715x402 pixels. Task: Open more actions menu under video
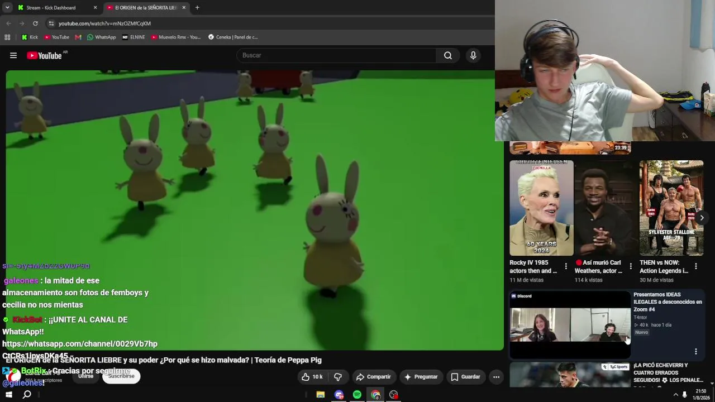496,377
